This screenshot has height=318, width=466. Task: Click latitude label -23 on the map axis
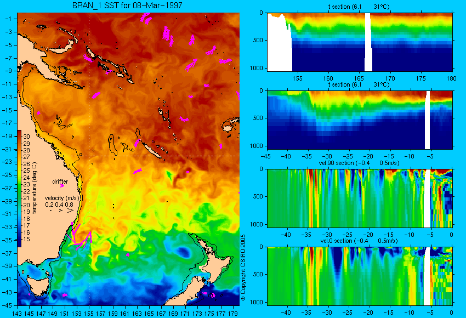(7, 162)
